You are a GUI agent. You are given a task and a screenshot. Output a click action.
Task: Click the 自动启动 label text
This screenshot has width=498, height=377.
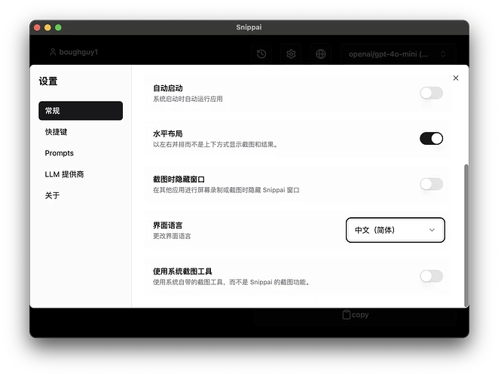click(x=168, y=88)
